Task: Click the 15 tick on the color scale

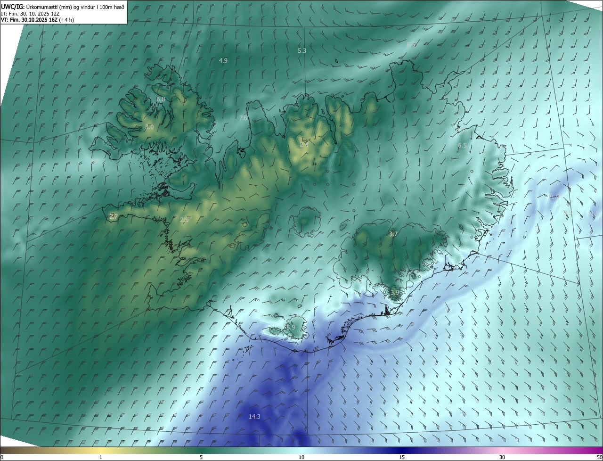Action: pyautogui.click(x=402, y=457)
